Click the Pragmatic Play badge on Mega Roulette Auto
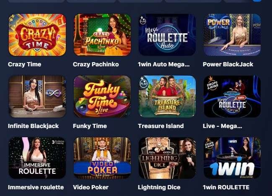 coord(143,21)
